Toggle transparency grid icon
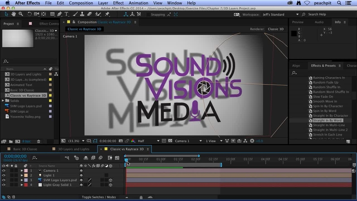Image resolution: width=357 pixels, height=201 pixels. click(x=170, y=141)
